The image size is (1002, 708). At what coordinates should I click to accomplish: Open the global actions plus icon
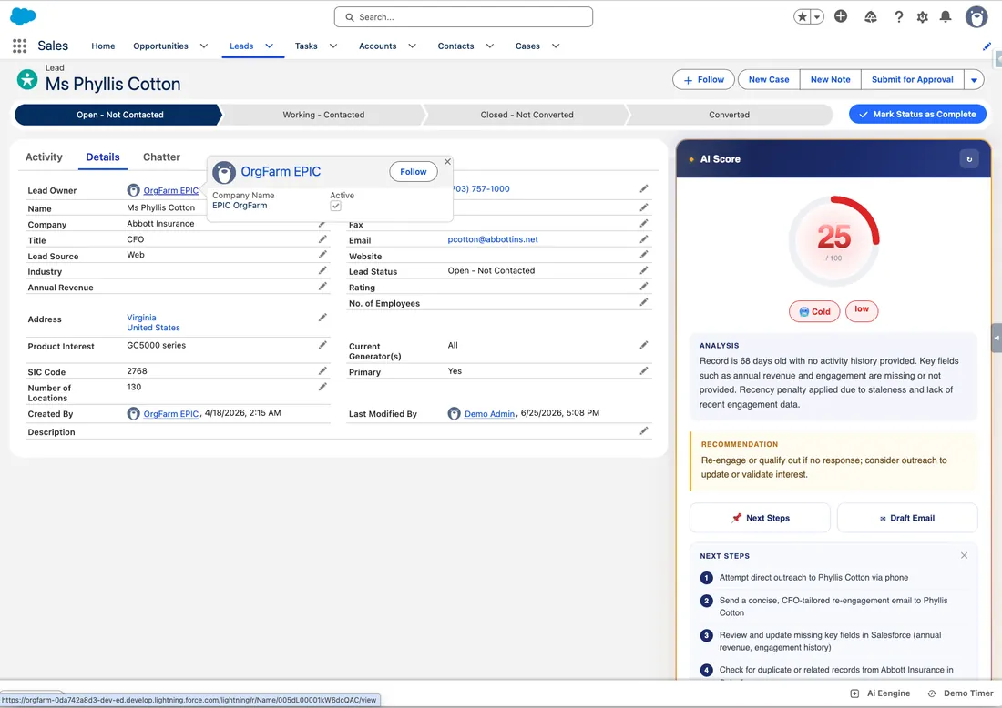click(841, 16)
